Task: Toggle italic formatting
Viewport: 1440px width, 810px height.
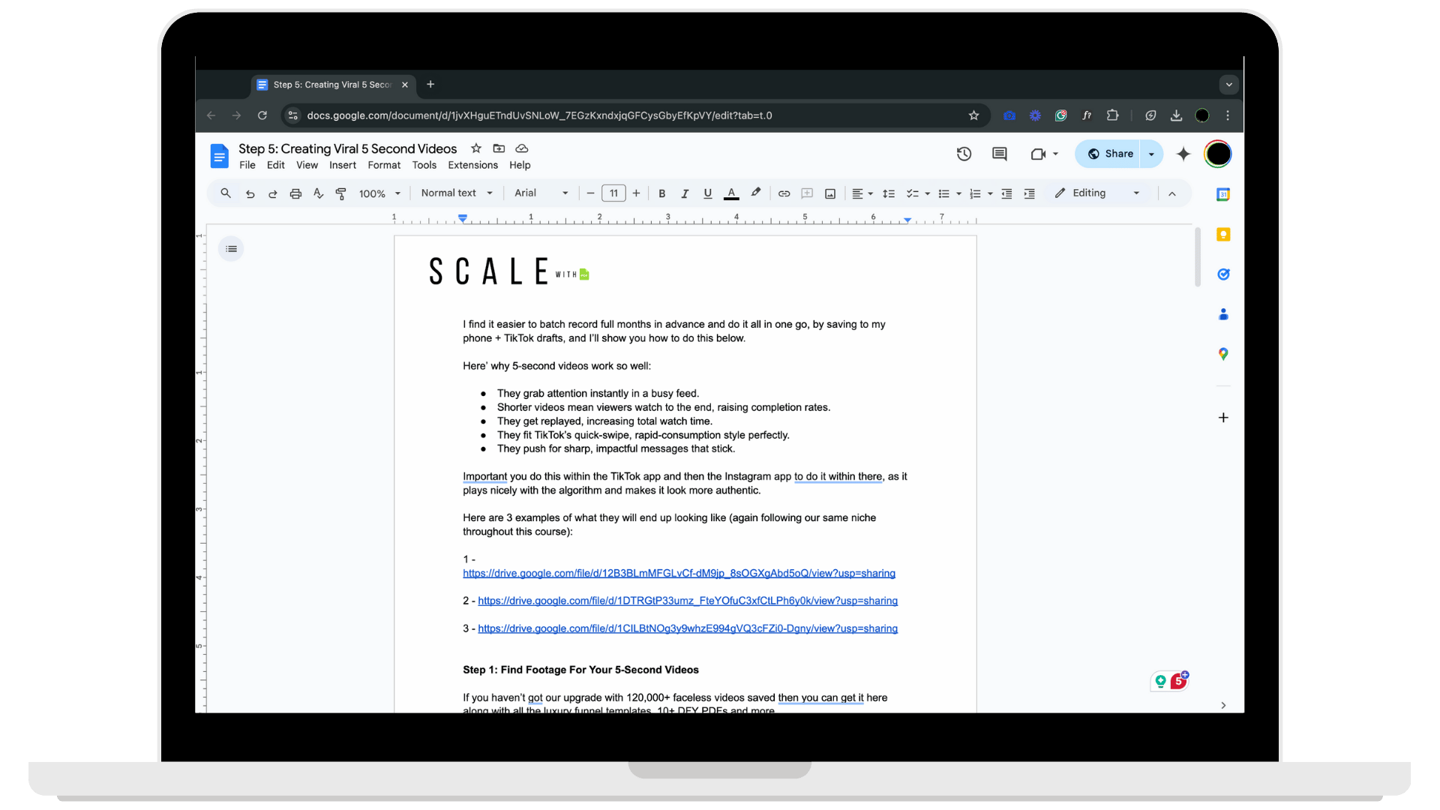Action: tap(685, 193)
